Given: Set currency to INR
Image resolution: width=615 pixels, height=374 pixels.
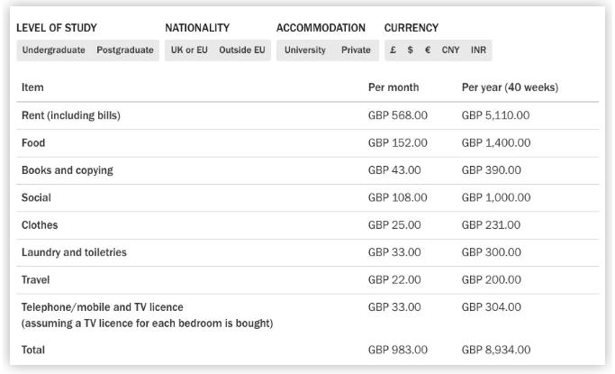Looking at the screenshot, I should pos(478,50).
